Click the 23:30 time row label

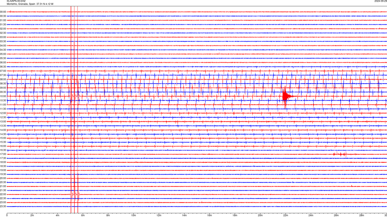tap(3, 207)
